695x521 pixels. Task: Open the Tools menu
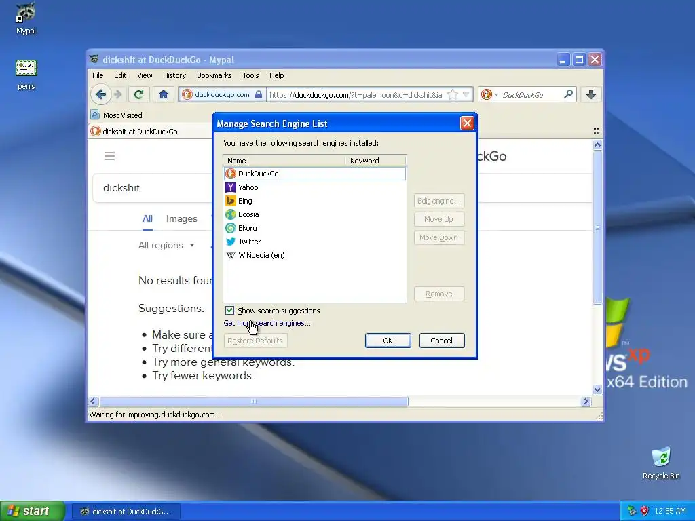[250, 75]
